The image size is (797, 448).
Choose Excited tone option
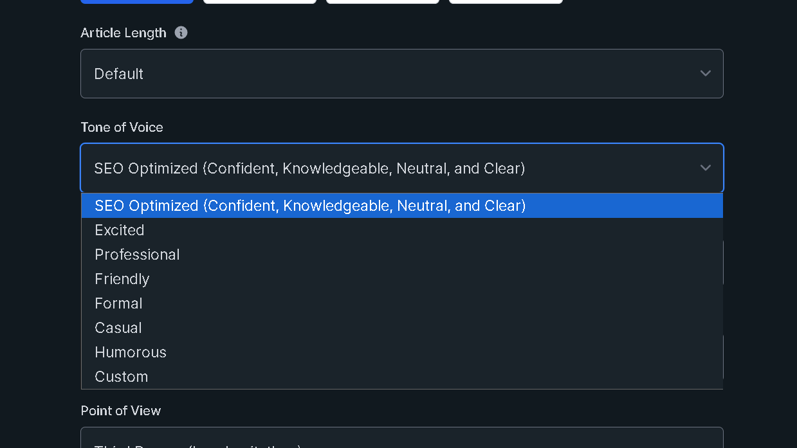pyautogui.click(x=120, y=230)
